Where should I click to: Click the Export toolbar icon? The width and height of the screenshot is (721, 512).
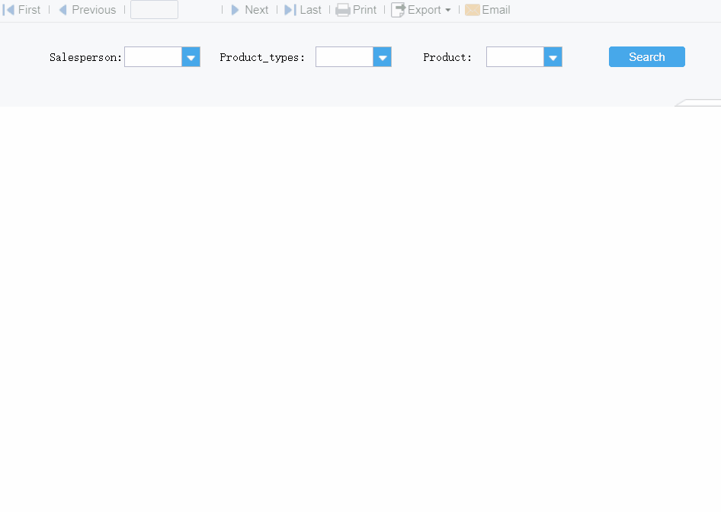tap(399, 10)
